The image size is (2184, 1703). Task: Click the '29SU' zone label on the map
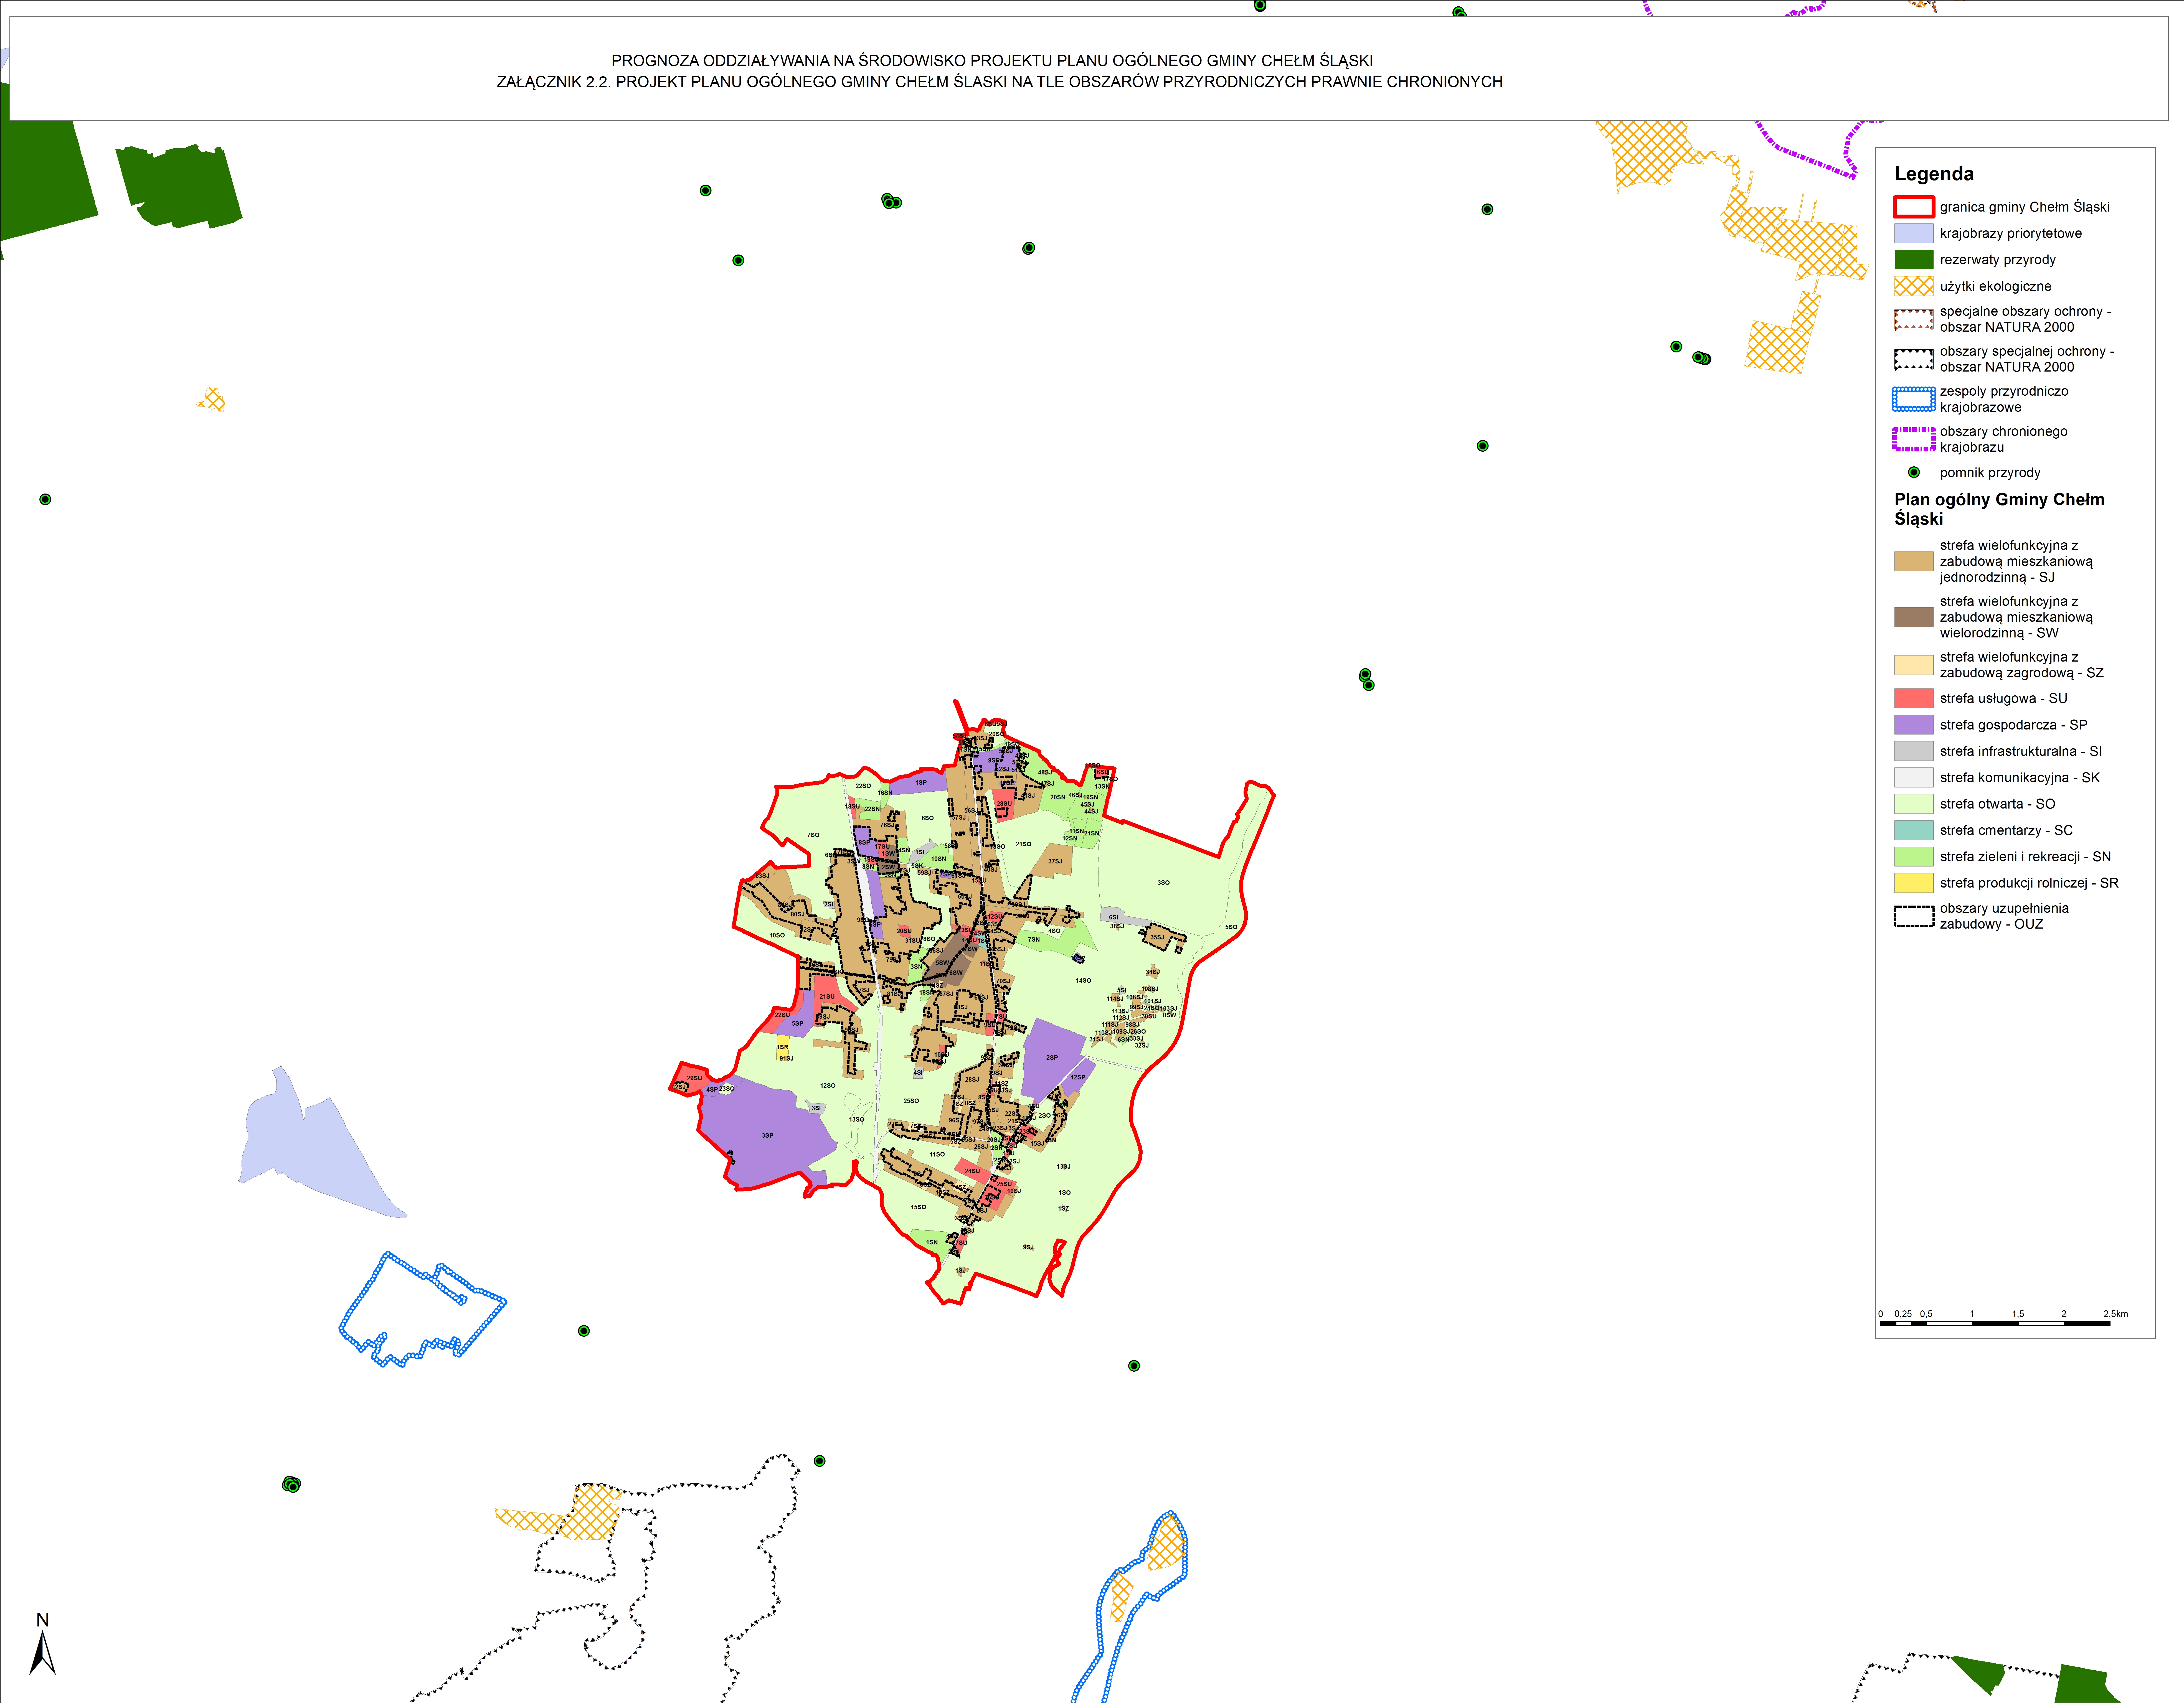(x=694, y=1078)
